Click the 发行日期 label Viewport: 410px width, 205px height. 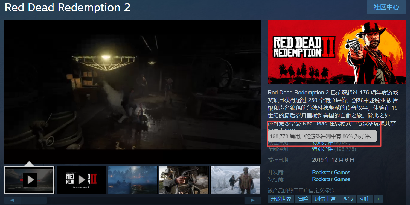point(278,160)
